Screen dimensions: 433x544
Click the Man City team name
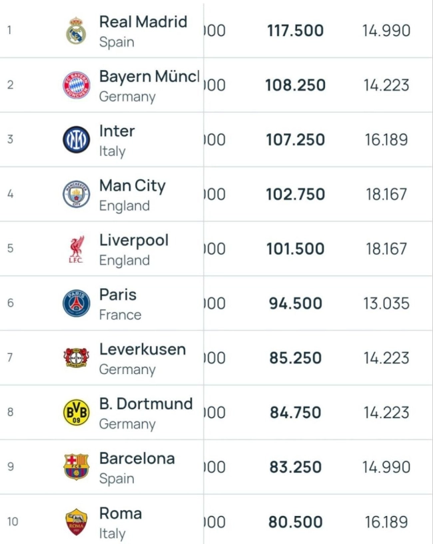tap(132, 185)
